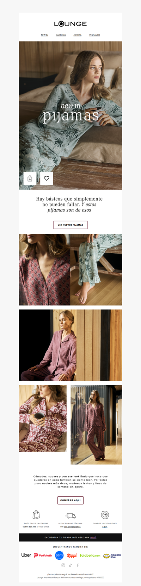
Task: Click the blue Paris logo
Action: [59, 555]
